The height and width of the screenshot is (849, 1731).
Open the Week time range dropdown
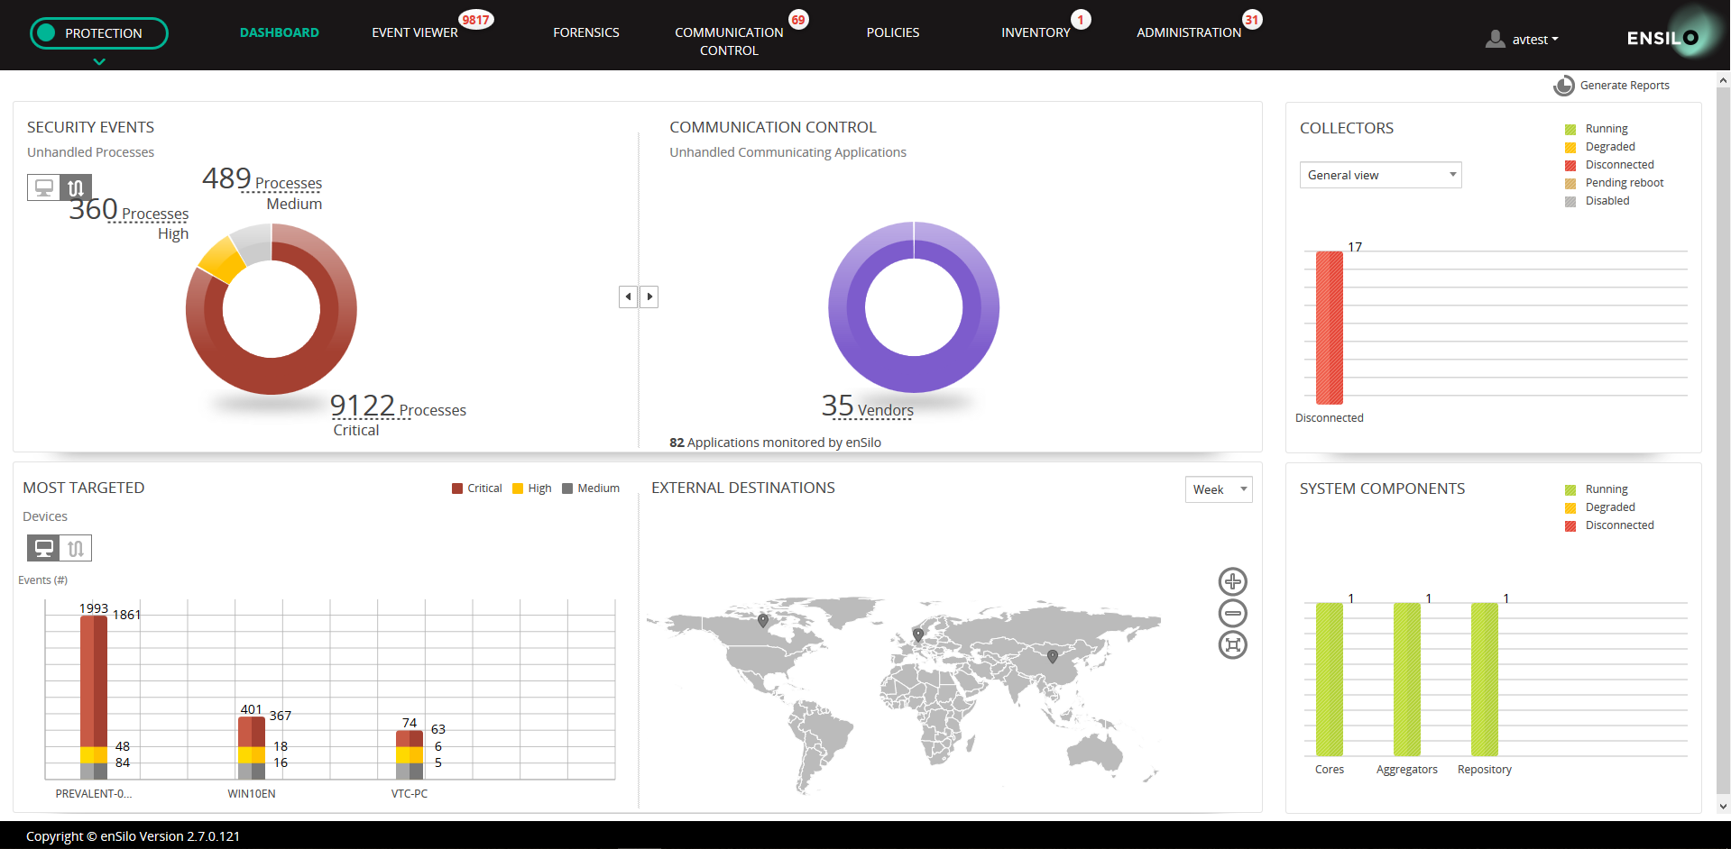[1218, 489]
